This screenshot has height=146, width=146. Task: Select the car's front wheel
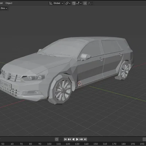63,90
